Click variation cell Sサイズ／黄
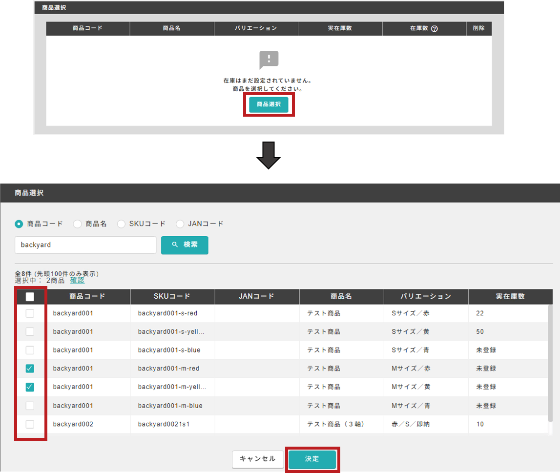Image resolution: width=560 pixels, height=473 pixels. point(410,331)
